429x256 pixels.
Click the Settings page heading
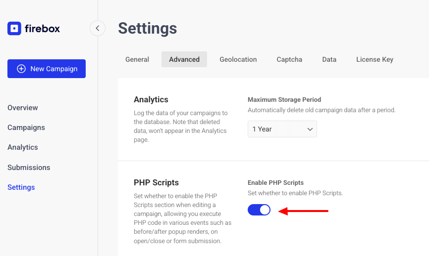(x=148, y=28)
